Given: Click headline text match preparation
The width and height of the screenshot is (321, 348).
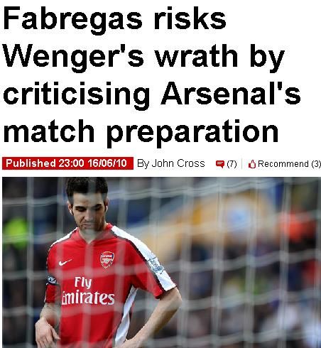Looking at the screenshot, I should coord(141,132).
